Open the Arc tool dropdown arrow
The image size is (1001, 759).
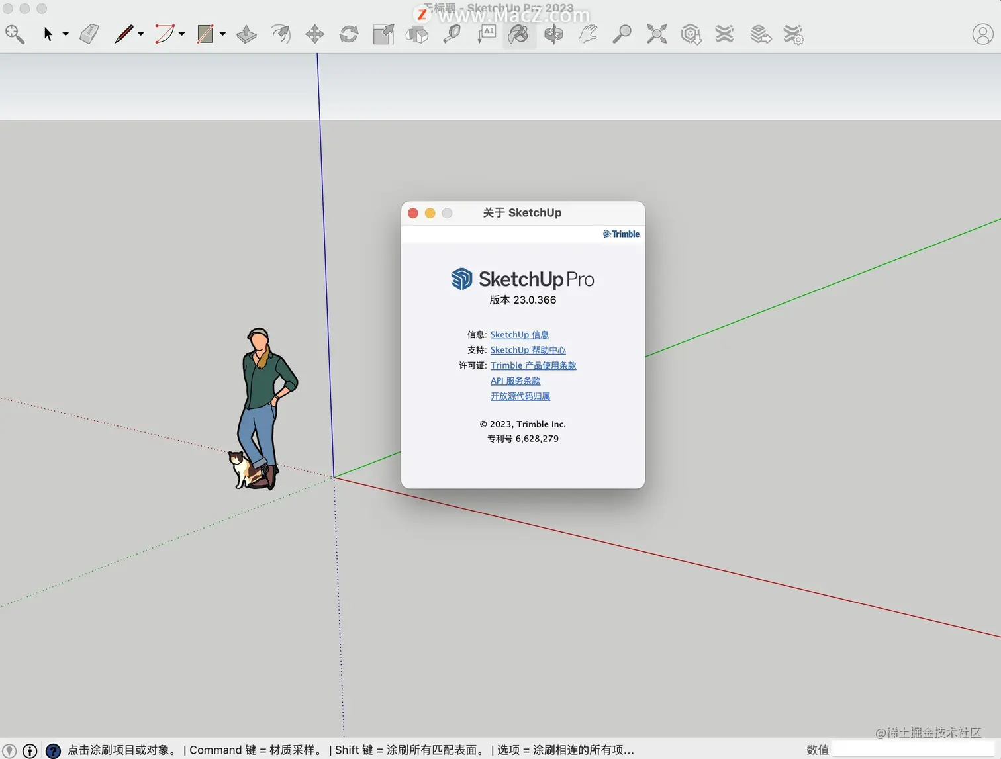pos(181,34)
